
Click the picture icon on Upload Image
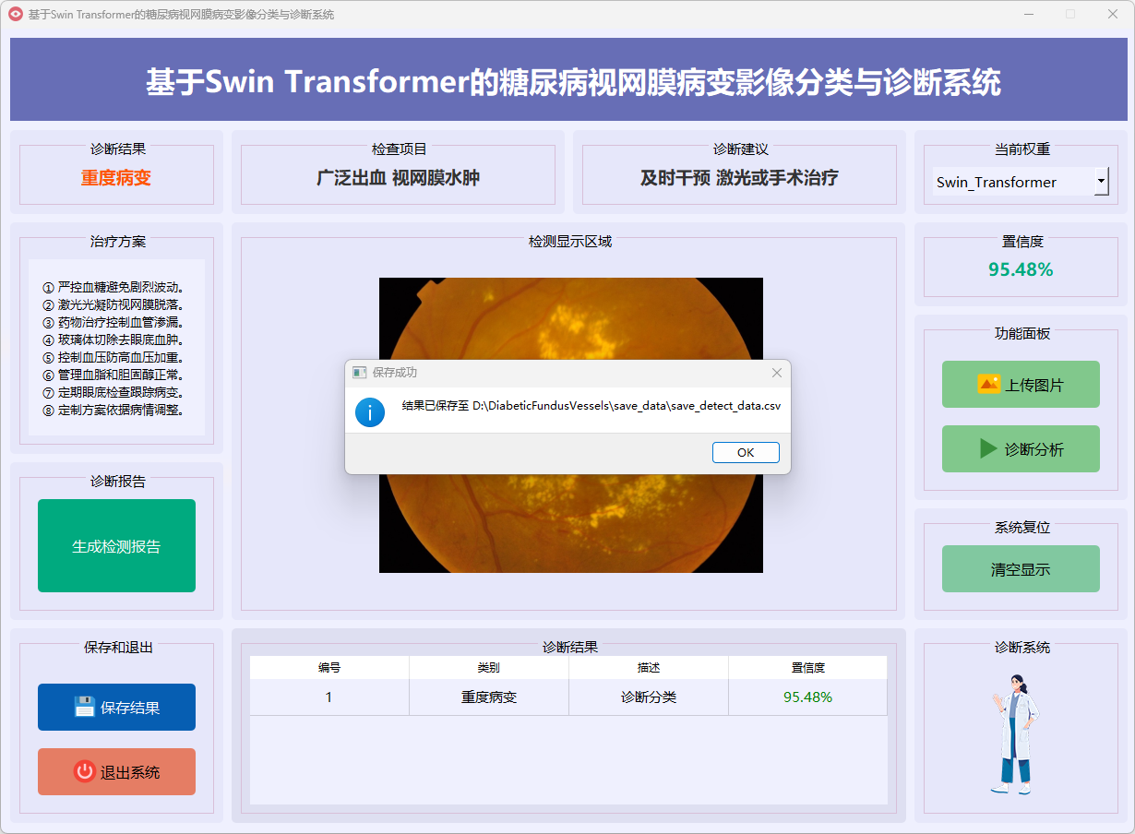988,385
